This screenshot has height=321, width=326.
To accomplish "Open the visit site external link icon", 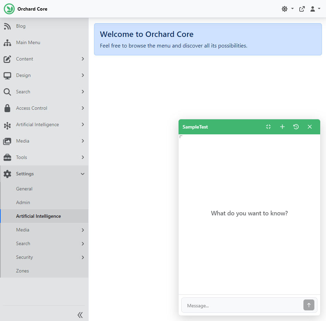I will [x=302, y=9].
